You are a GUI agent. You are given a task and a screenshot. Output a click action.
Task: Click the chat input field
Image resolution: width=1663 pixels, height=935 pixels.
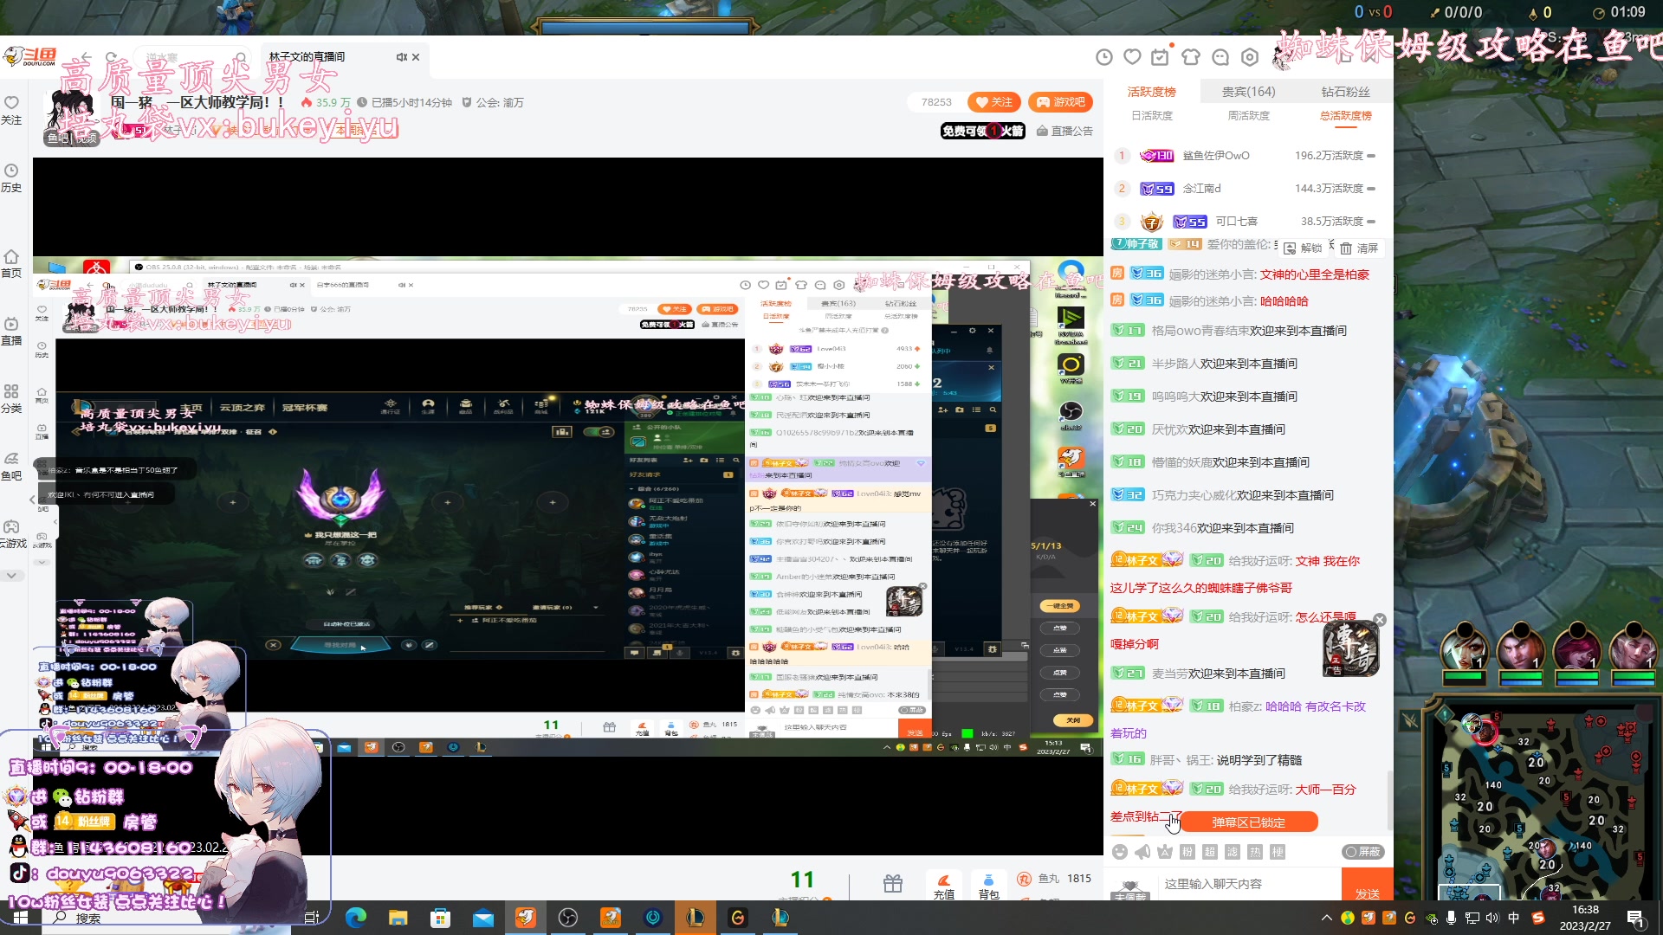point(1247,884)
